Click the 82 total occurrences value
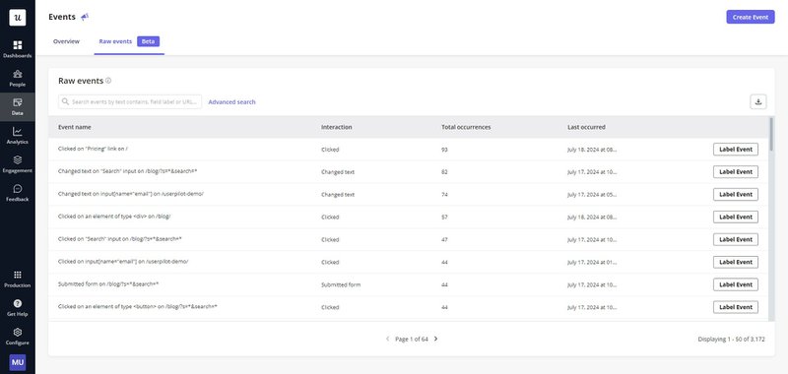 (444, 171)
